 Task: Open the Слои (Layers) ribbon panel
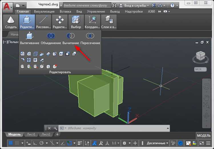pyautogui.click(x=109, y=22)
